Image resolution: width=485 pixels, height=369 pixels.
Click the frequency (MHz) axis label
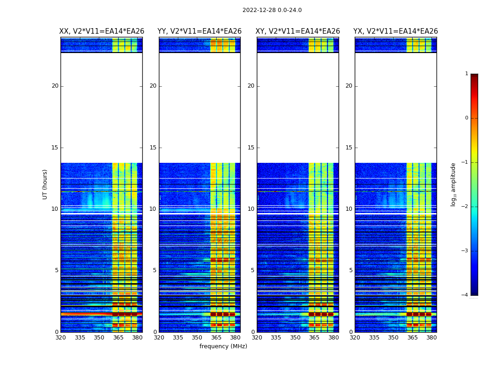(x=223, y=346)
